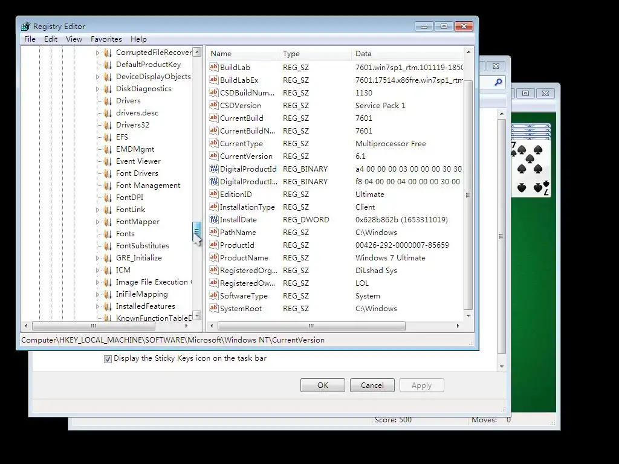Select the CurrentBuildNumber value row

(335, 130)
